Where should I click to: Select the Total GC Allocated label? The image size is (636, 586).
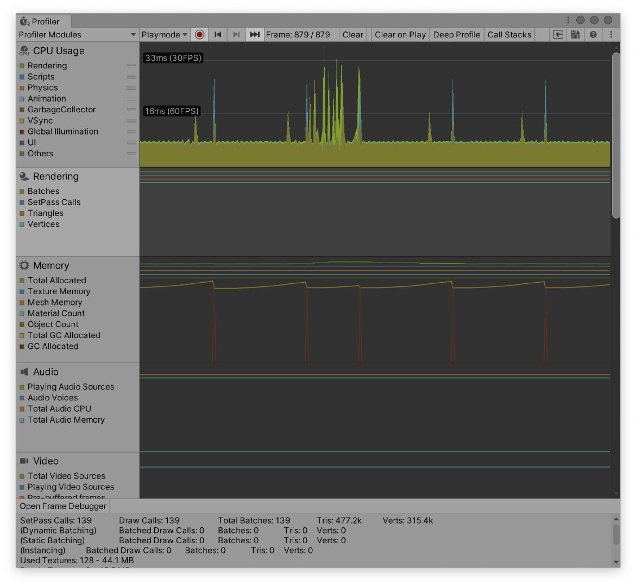tap(64, 335)
